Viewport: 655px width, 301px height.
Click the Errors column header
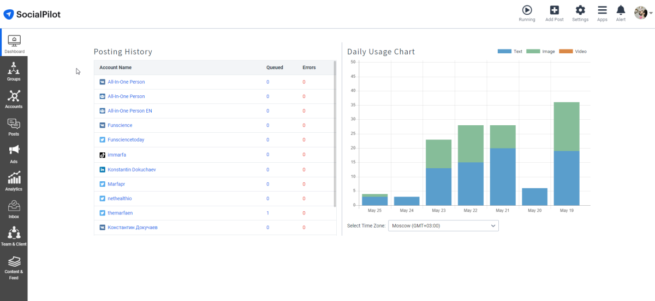(x=309, y=67)
